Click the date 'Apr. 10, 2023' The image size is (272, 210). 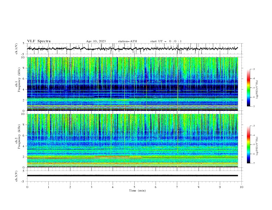[96, 41]
